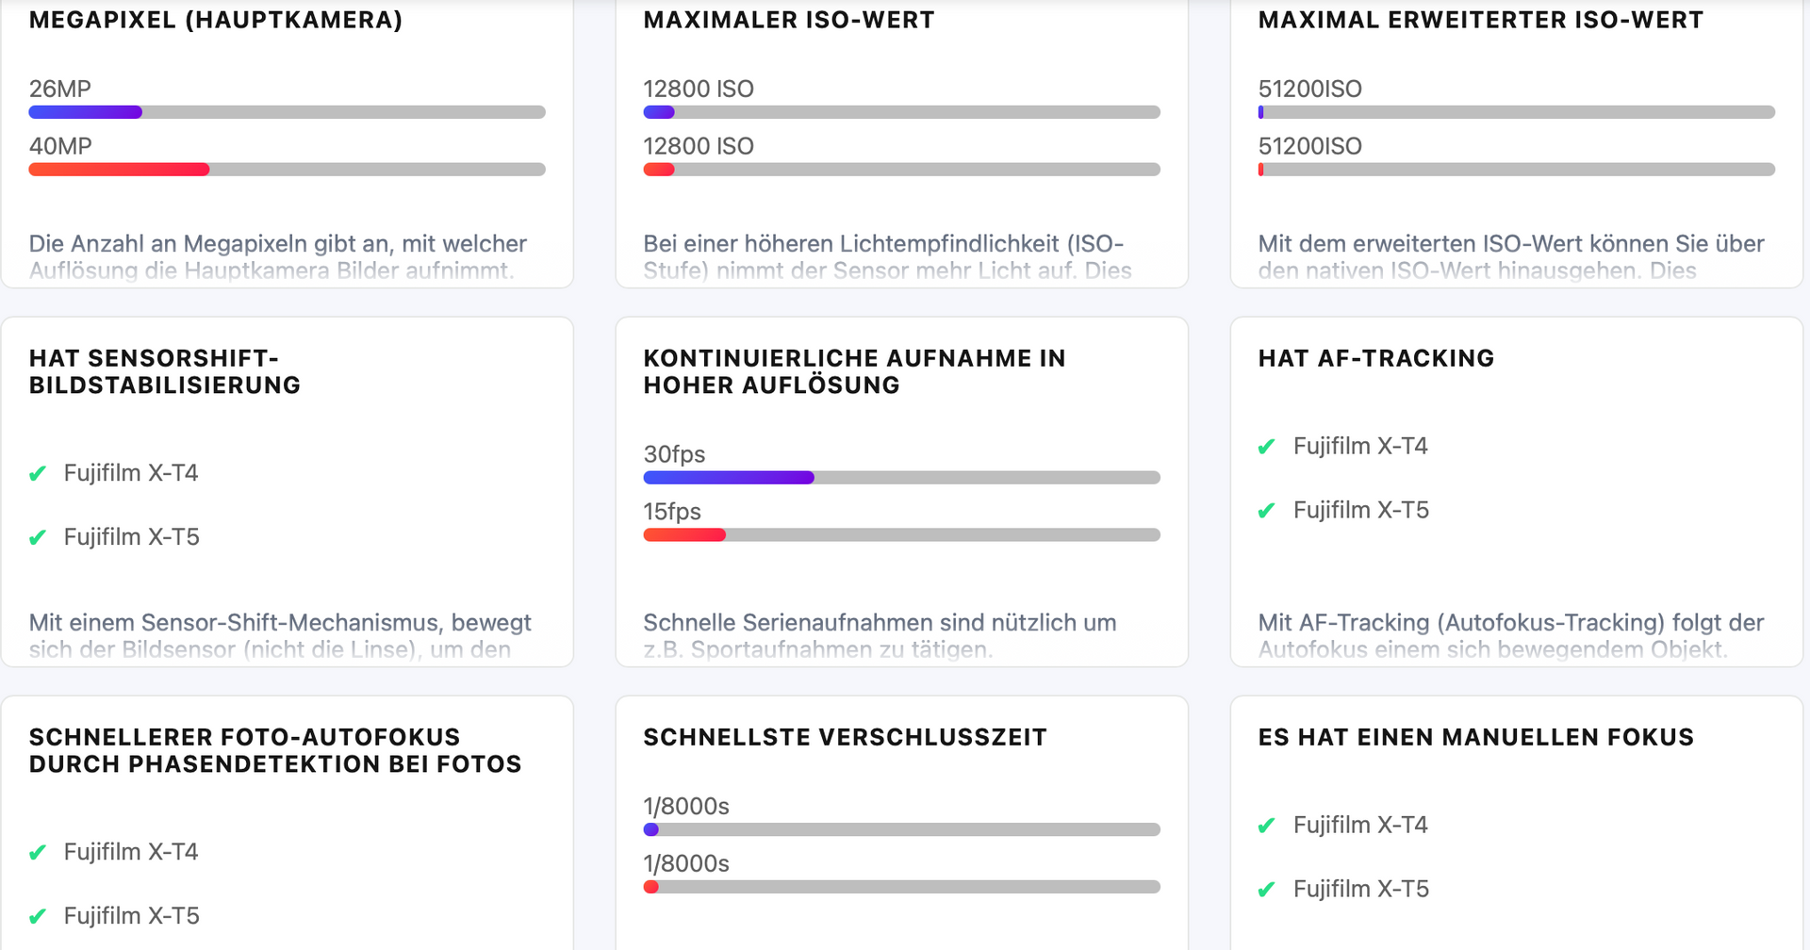Screen dimensions: 1810x950
Task: Click the Kontinuierliche Aufnahme card title
Action: (x=854, y=371)
